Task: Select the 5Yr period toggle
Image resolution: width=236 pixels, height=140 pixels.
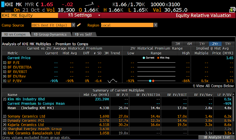Action: pyautogui.click(x=228, y=44)
